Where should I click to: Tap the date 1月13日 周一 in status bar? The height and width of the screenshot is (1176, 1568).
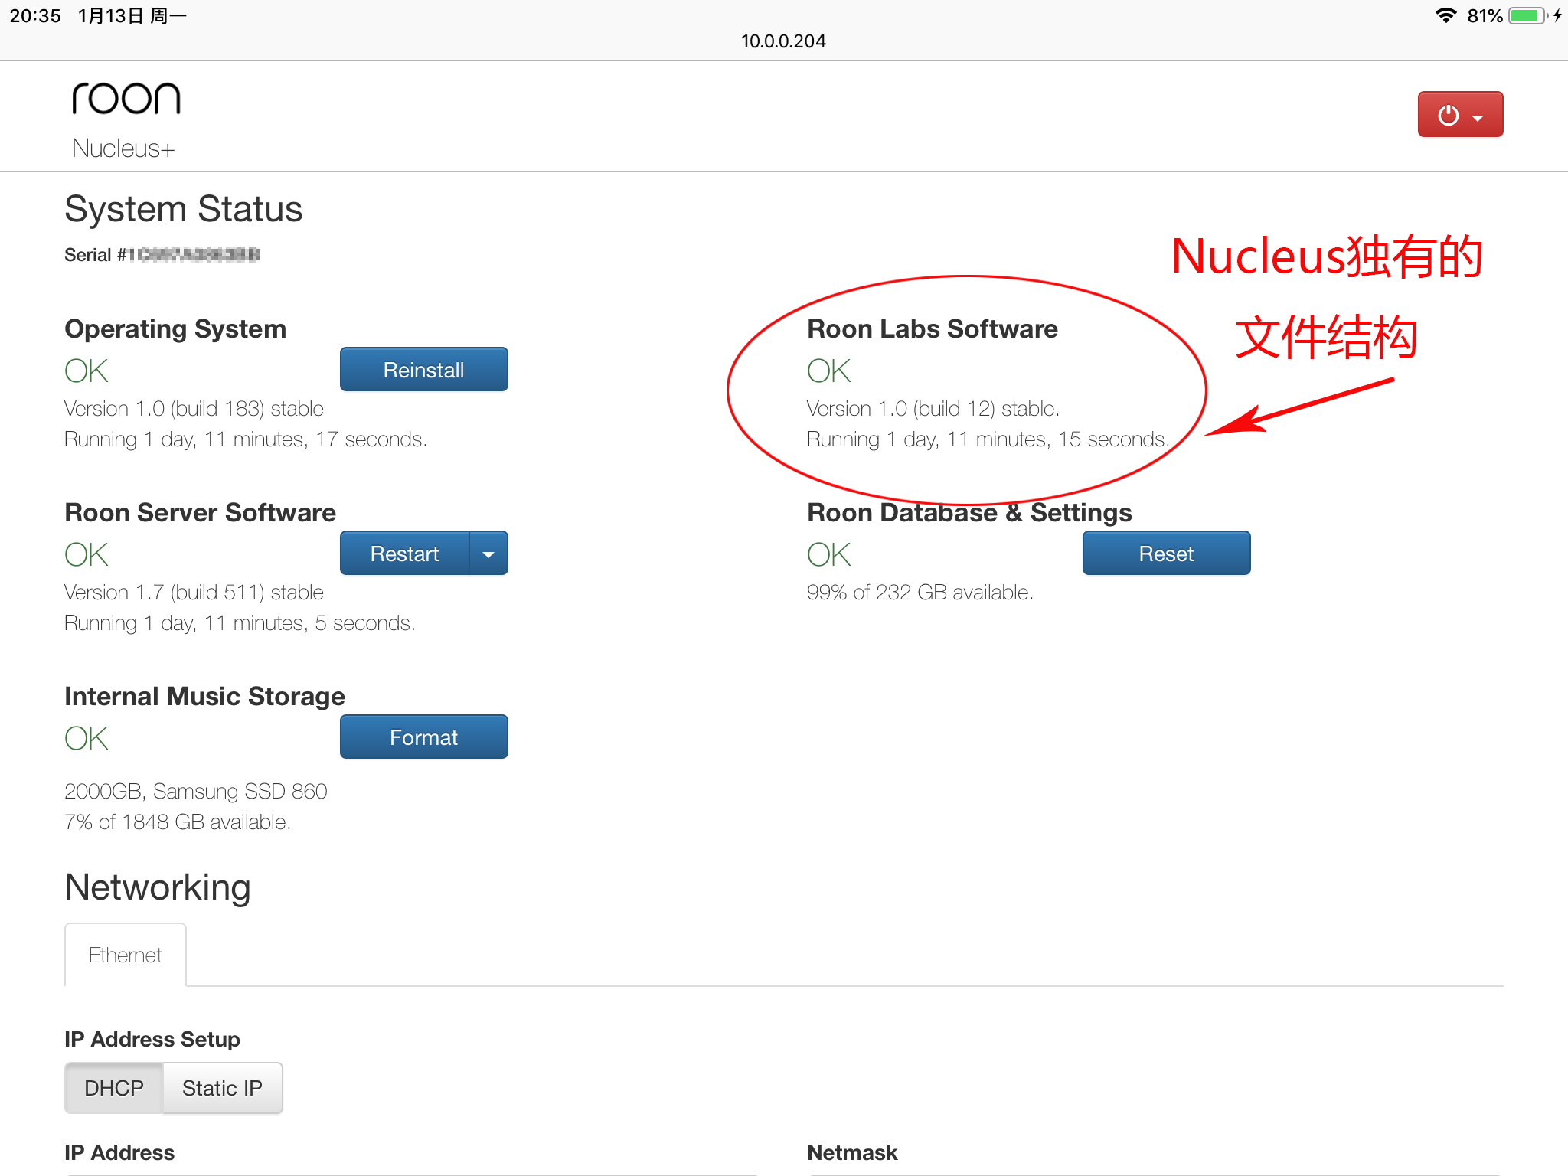pyautogui.click(x=132, y=16)
